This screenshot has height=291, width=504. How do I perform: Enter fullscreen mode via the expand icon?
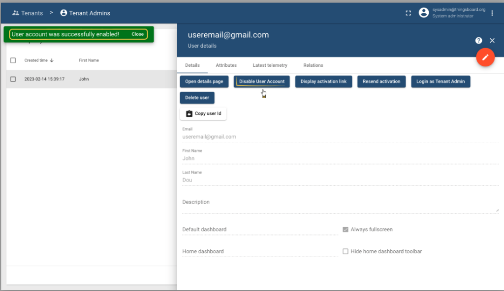tap(408, 13)
